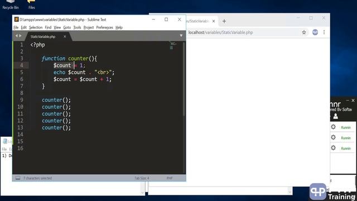The width and height of the screenshot is (357, 201).
Task: Click the '7 characters selected' status text
Action: [37, 178]
